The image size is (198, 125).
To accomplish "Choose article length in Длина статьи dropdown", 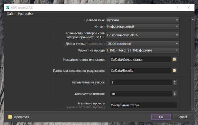I will tap(143, 44).
